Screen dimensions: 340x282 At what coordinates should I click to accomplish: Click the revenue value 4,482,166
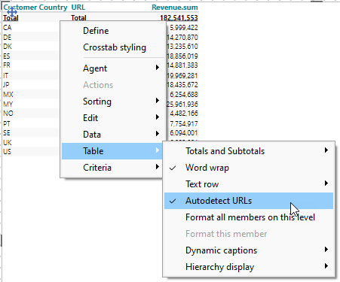click(184, 114)
